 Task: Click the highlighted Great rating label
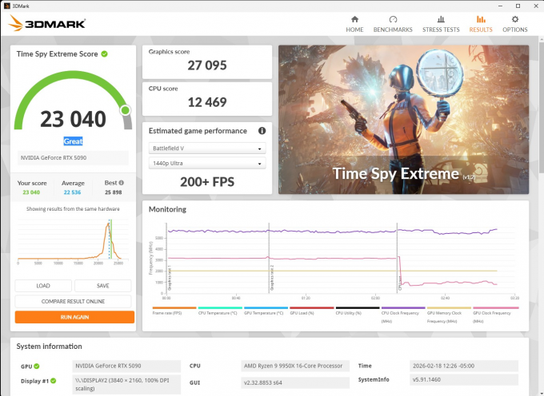pos(73,141)
